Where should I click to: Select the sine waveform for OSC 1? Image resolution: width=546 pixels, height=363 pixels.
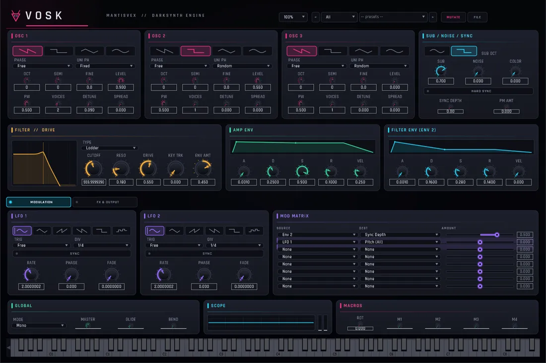click(120, 51)
